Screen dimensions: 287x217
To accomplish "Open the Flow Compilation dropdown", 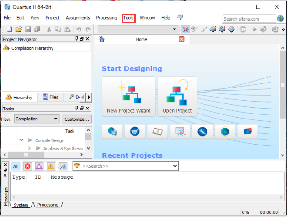I will pos(37,119).
